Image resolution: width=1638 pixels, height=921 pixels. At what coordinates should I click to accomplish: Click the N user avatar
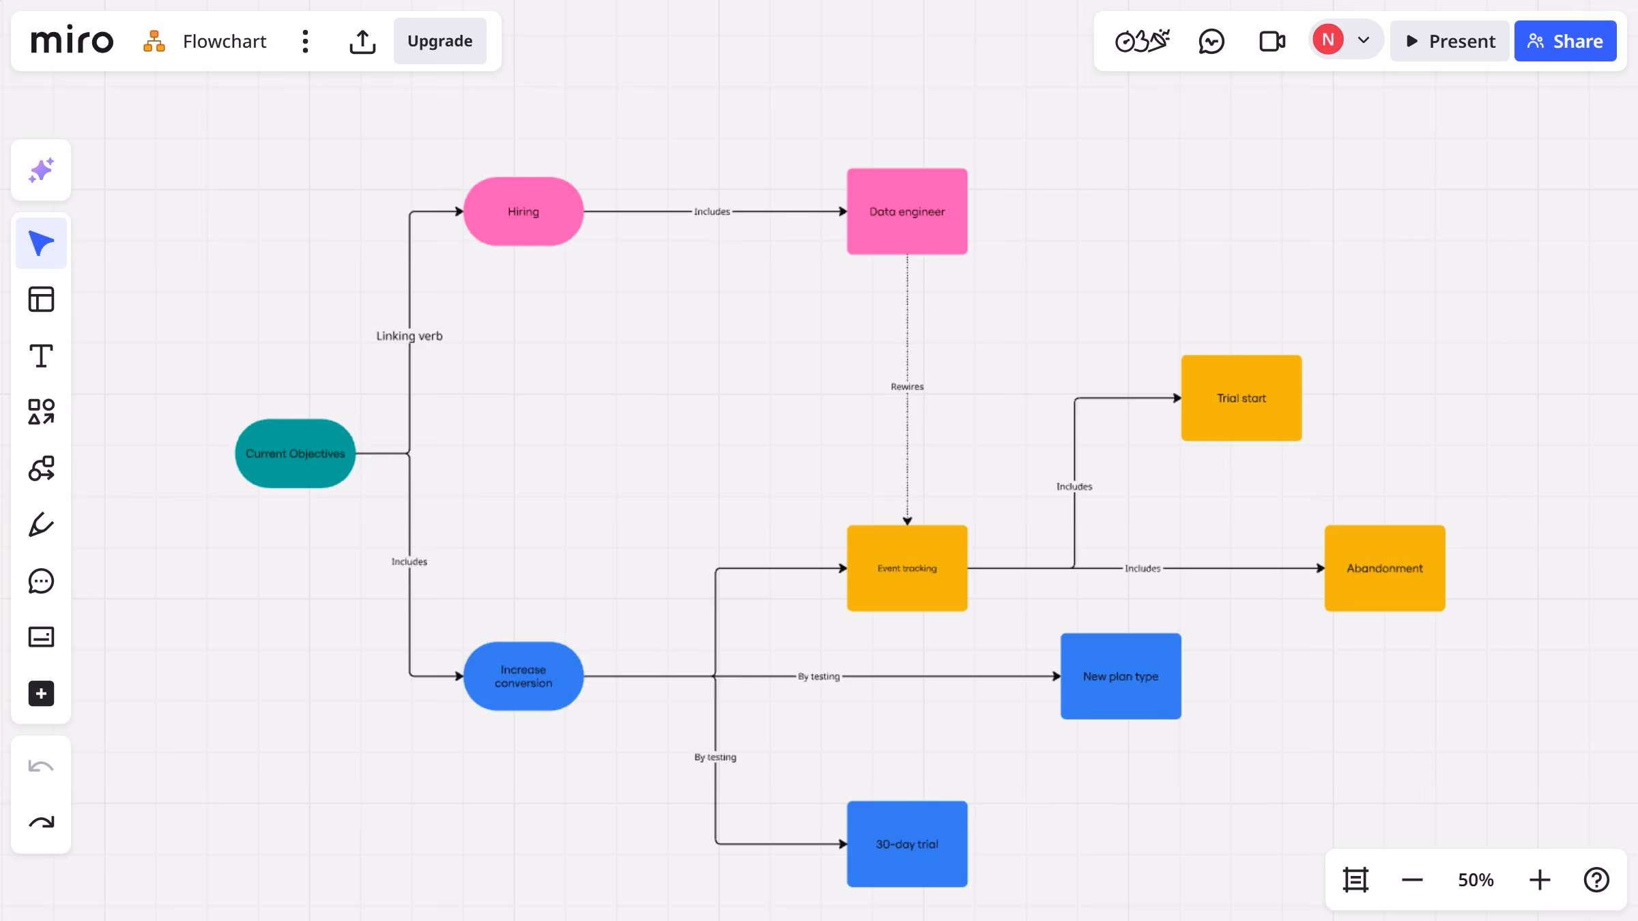click(x=1328, y=40)
